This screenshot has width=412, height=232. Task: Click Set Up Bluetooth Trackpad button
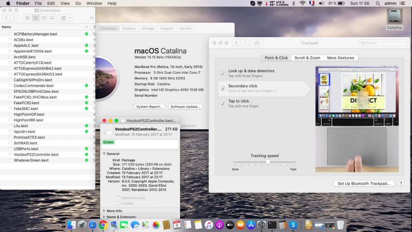coord(363,184)
